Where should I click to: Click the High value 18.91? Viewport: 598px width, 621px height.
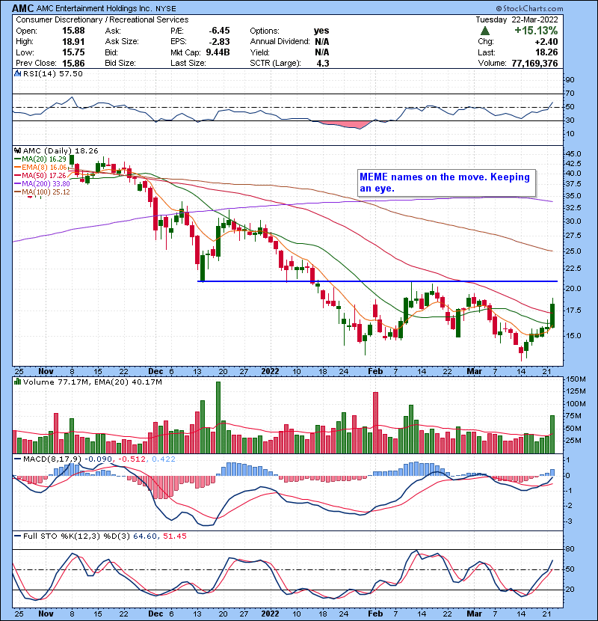coord(73,42)
